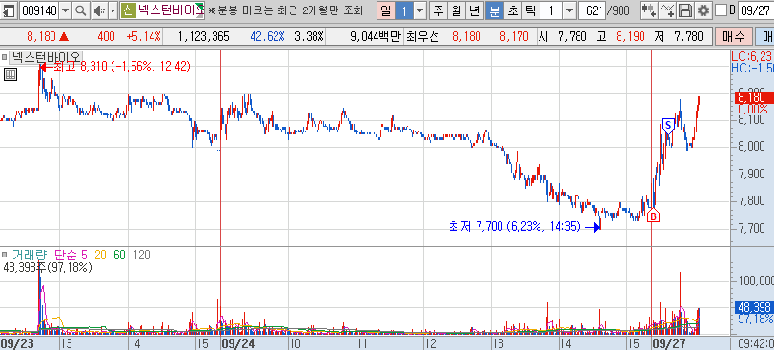Click the sell marker S on chart
774x350 pixels.
pyautogui.click(x=667, y=125)
